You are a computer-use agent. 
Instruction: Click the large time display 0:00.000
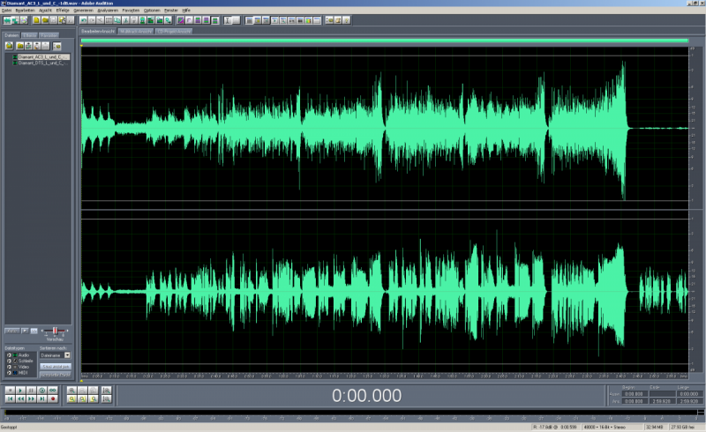tap(366, 396)
